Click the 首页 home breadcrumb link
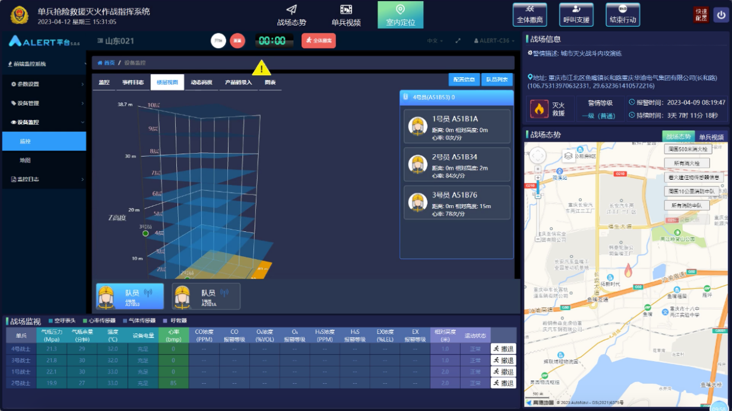 click(107, 63)
